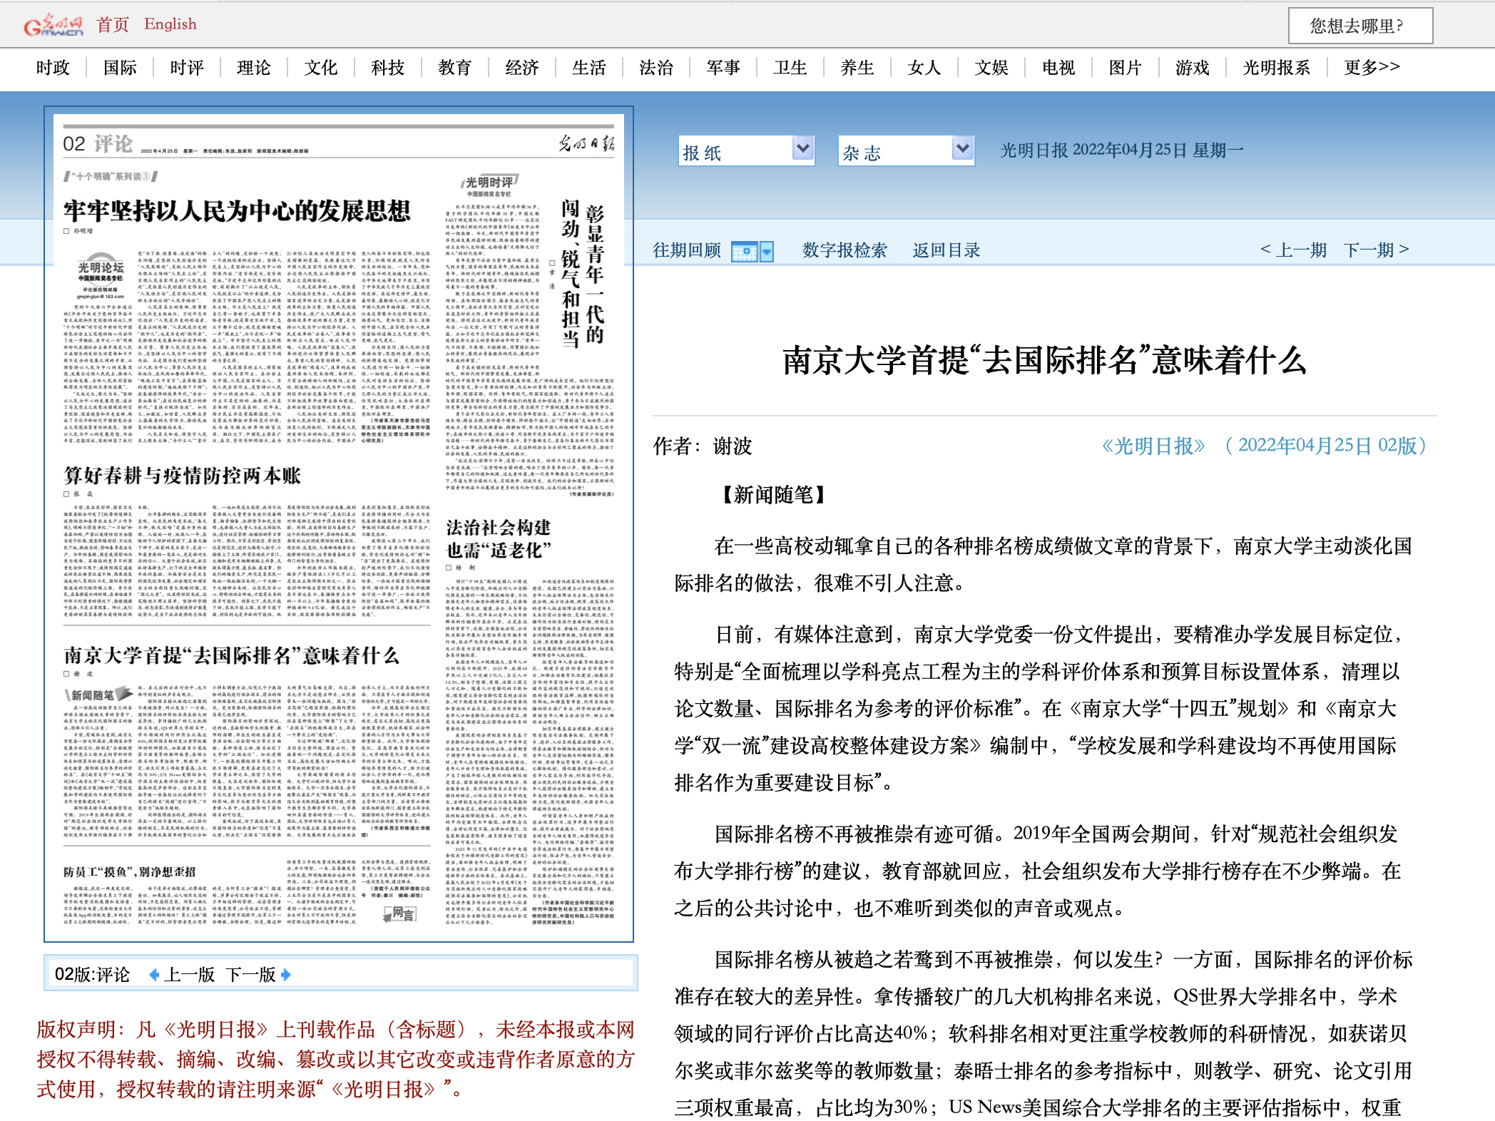Click the article headline 南京大学首提“去国际排名”意味着什么
This screenshot has width=1495, height=1121.
(1044, 360)
